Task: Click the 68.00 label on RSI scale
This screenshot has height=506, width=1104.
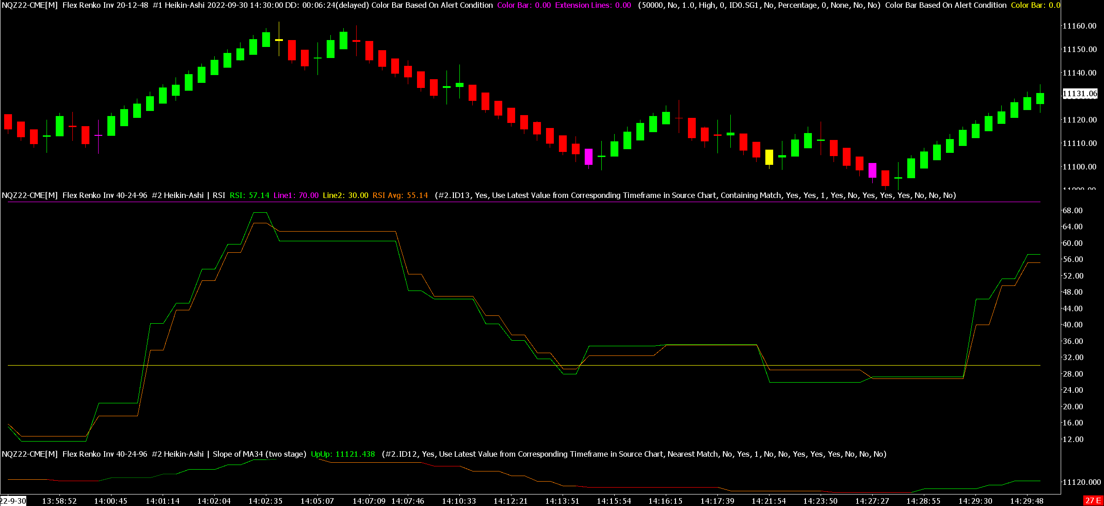Action: (x=1072, y=210)
